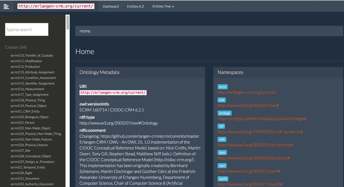This screenshot has width=344, height=187.
Task: Select Home in the breadcrumb bar
Action: pyautogui.click(x=85, y=31)
